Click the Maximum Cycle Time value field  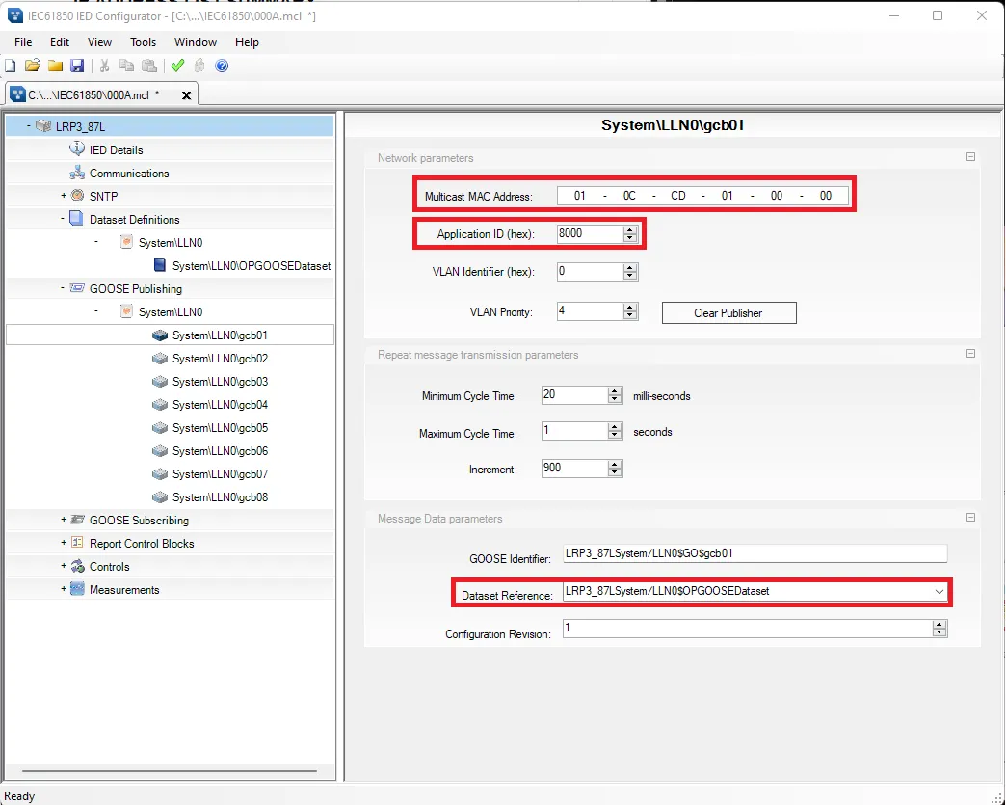[x=575, y=431]
